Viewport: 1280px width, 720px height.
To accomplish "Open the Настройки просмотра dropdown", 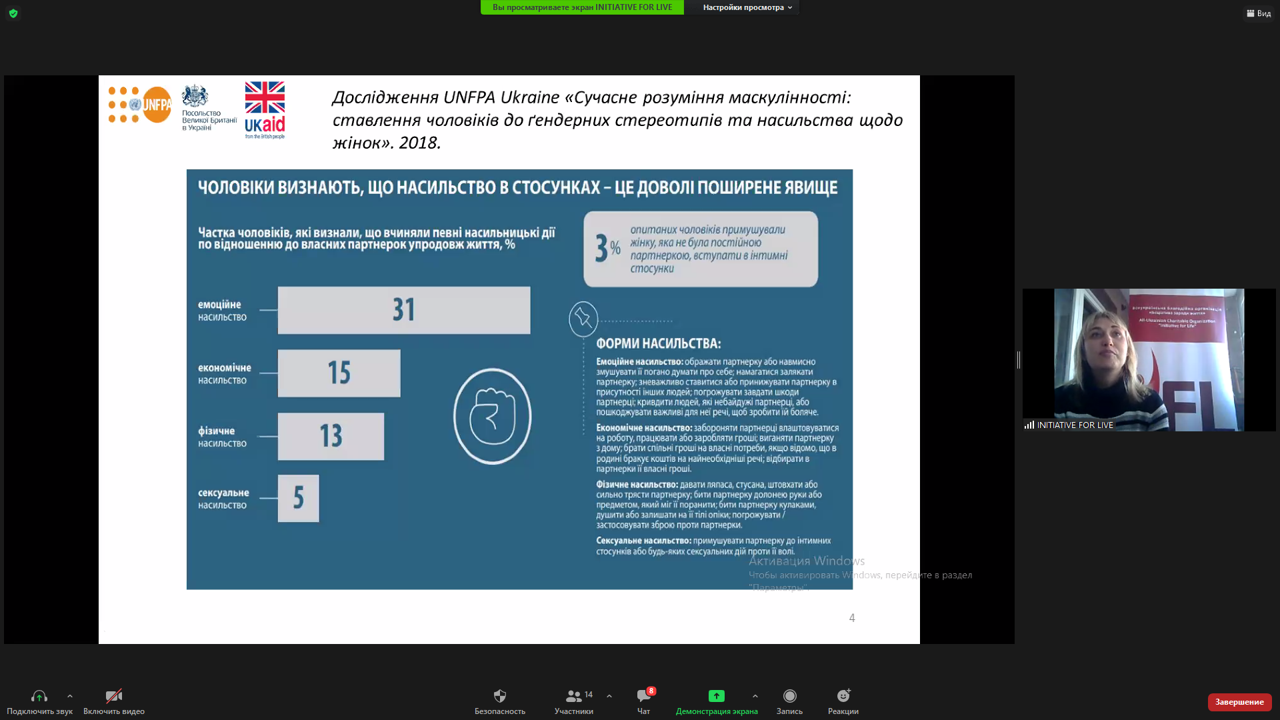I will 747,7.
